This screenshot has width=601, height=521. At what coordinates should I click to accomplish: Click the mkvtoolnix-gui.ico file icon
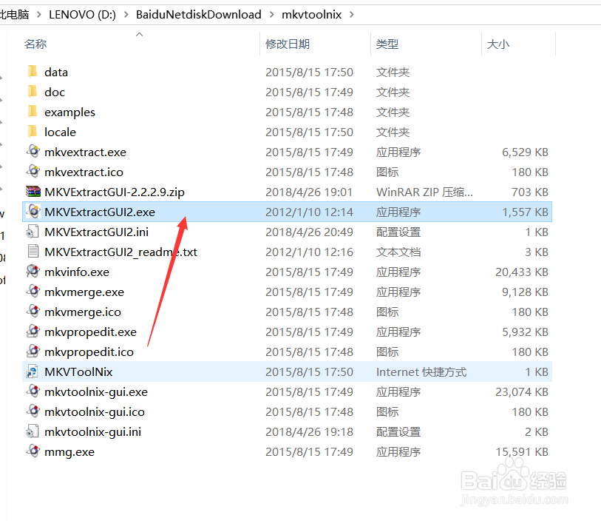point(33,411)
